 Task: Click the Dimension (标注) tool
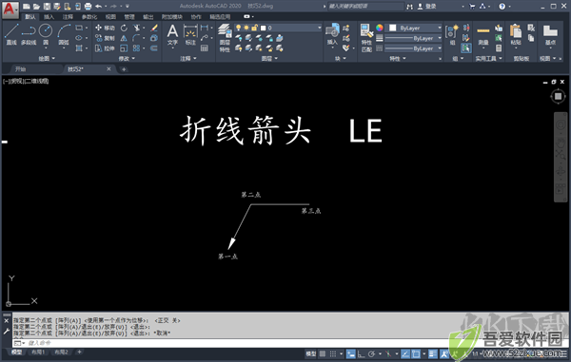tap(190, 35)
